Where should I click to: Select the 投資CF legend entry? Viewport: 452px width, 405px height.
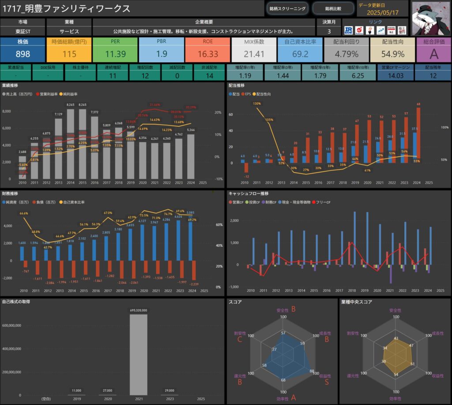[252, 202]
